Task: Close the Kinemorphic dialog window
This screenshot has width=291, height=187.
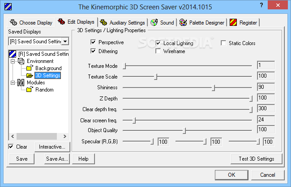Action: click(x=278, y=5)
